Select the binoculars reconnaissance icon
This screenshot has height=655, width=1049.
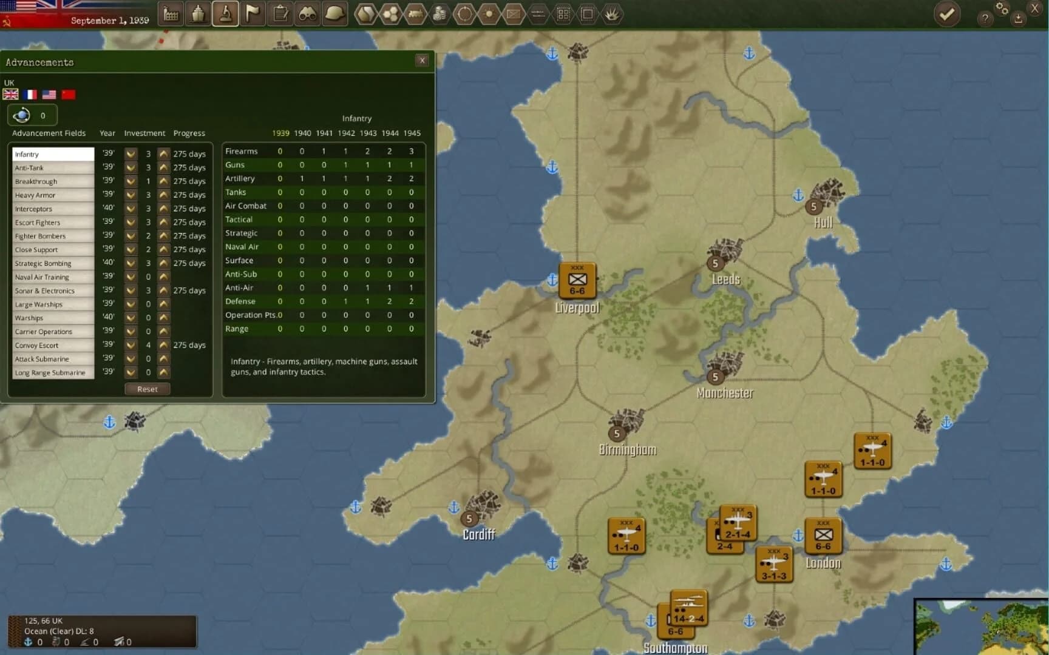(307, 13)
